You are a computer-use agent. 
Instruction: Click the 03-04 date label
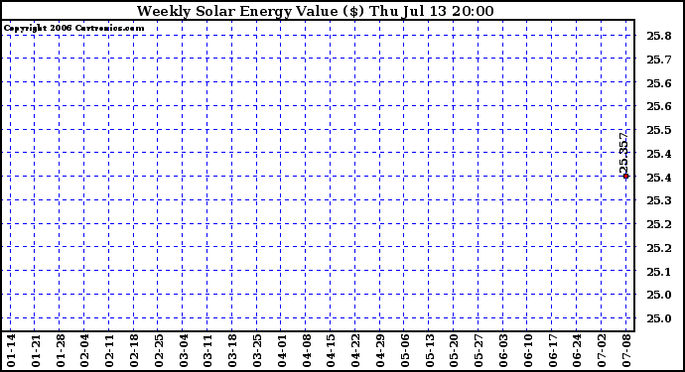(x=184, y=350)
